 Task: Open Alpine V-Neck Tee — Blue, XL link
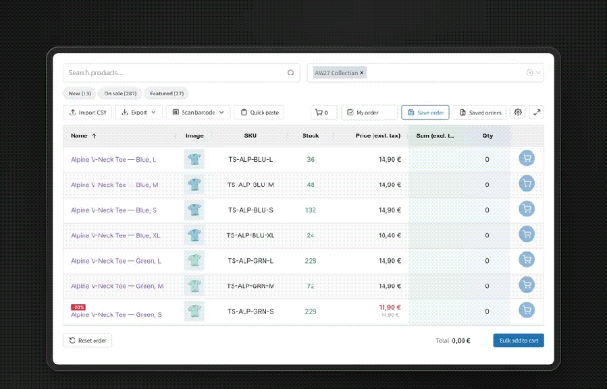click(115, 235)
